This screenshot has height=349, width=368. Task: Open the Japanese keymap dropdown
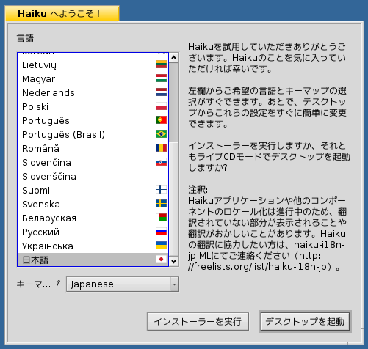pos(123,284)
